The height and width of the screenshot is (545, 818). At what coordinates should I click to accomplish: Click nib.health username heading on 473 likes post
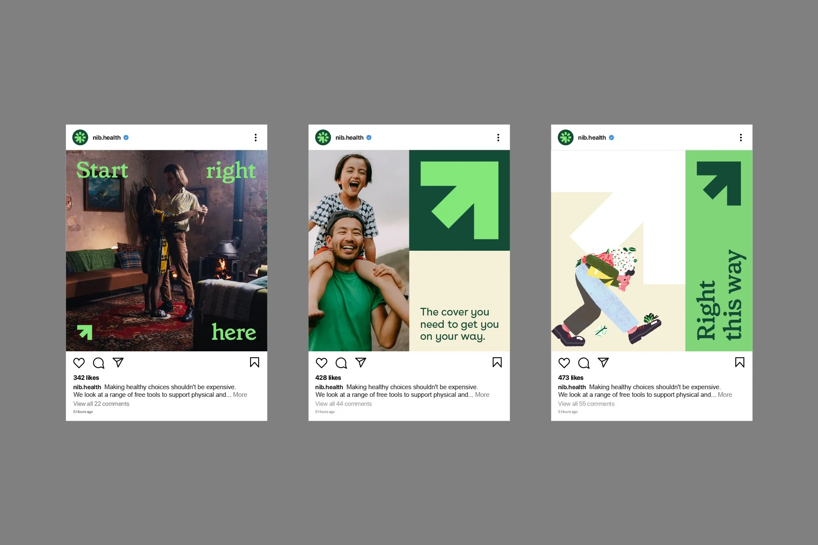click(x=592, y=138)
